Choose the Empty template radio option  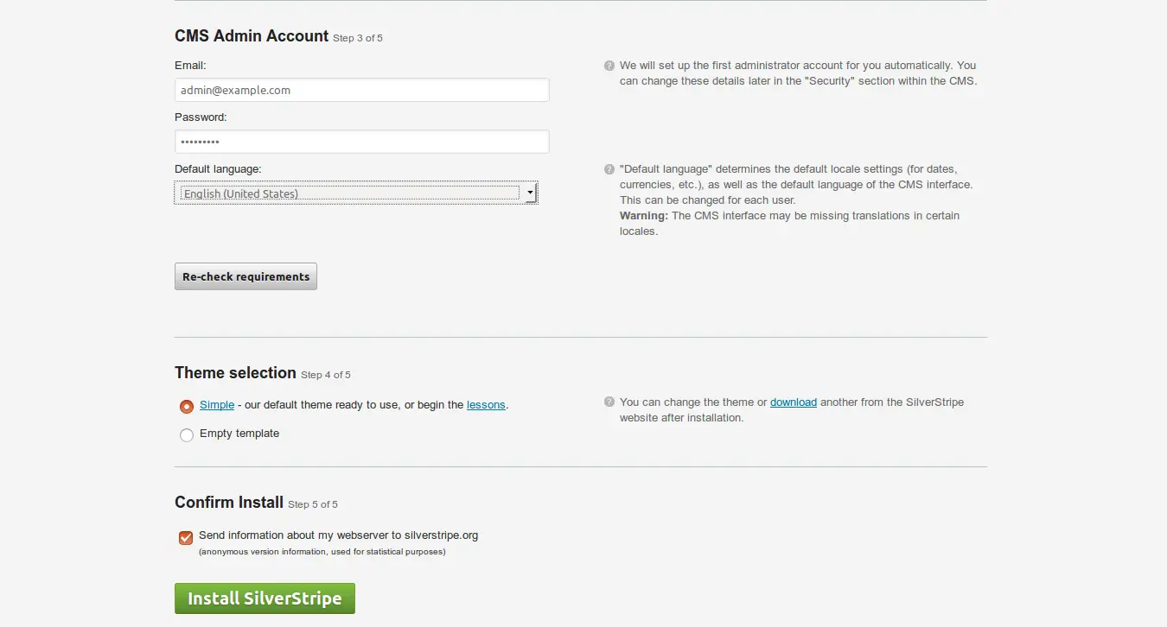pos(187,435)
